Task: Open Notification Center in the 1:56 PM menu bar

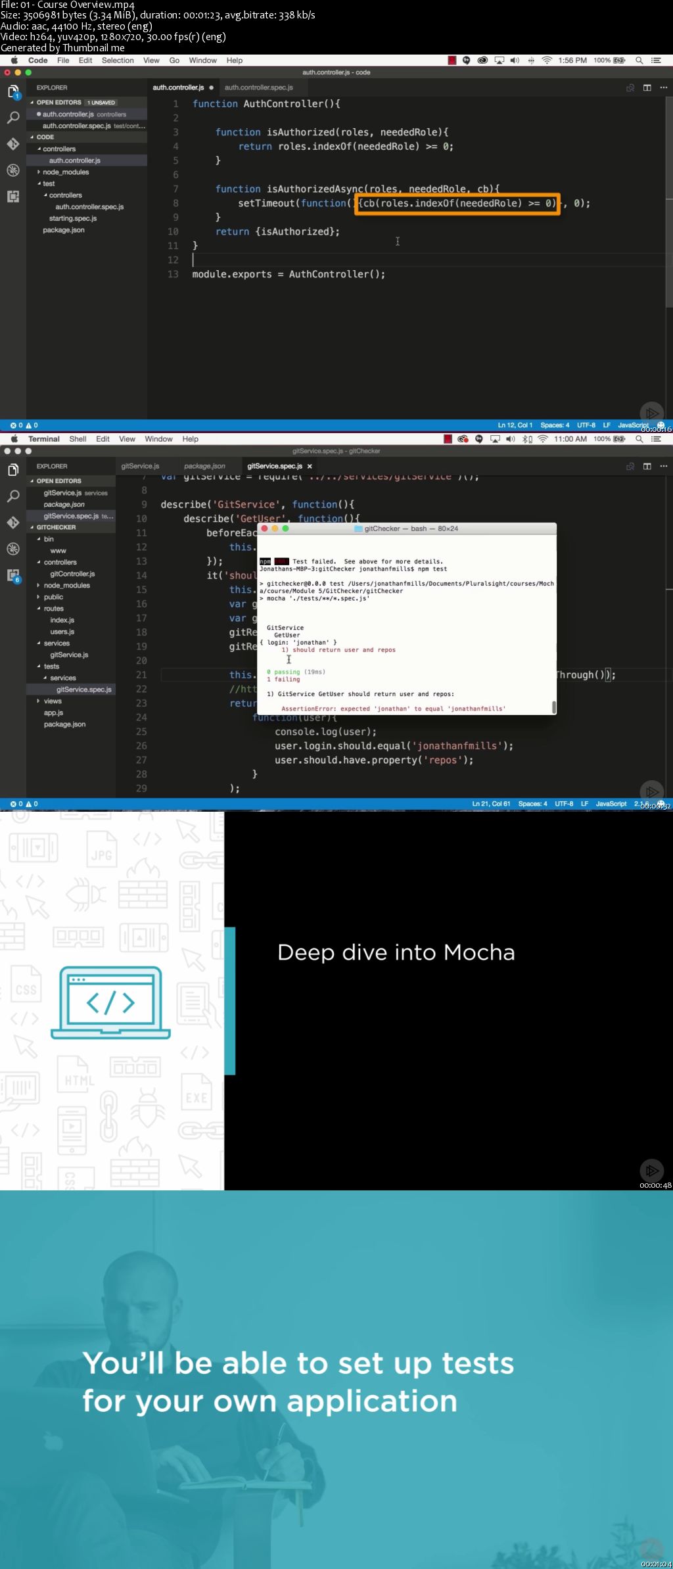Action: (656, 60)
